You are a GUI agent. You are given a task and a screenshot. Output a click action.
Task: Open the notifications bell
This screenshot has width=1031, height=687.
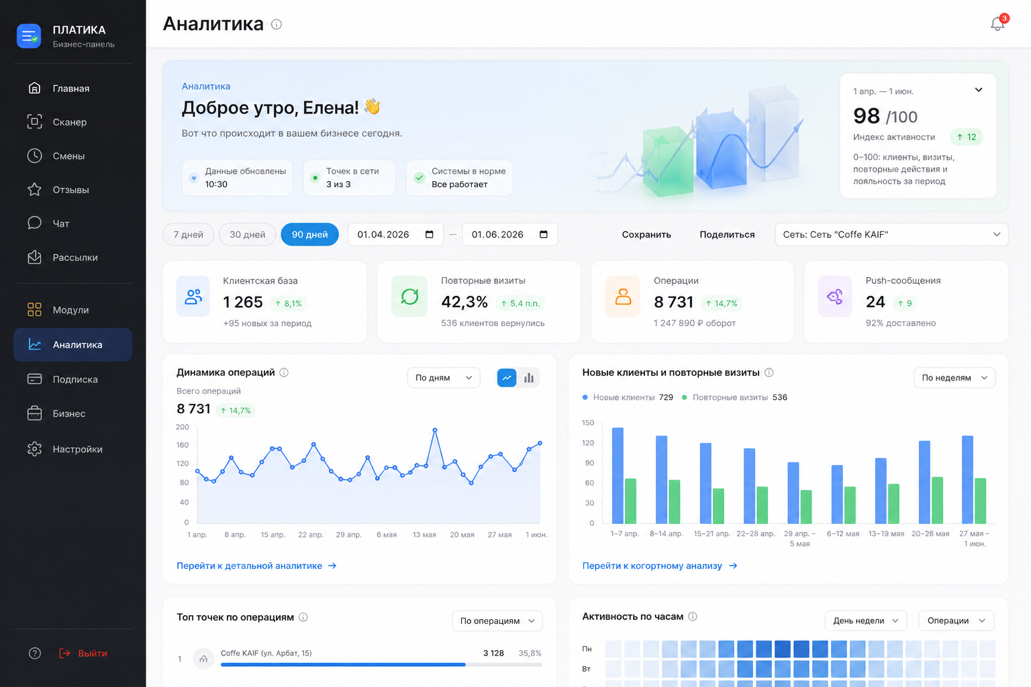[x=998, y=23]
